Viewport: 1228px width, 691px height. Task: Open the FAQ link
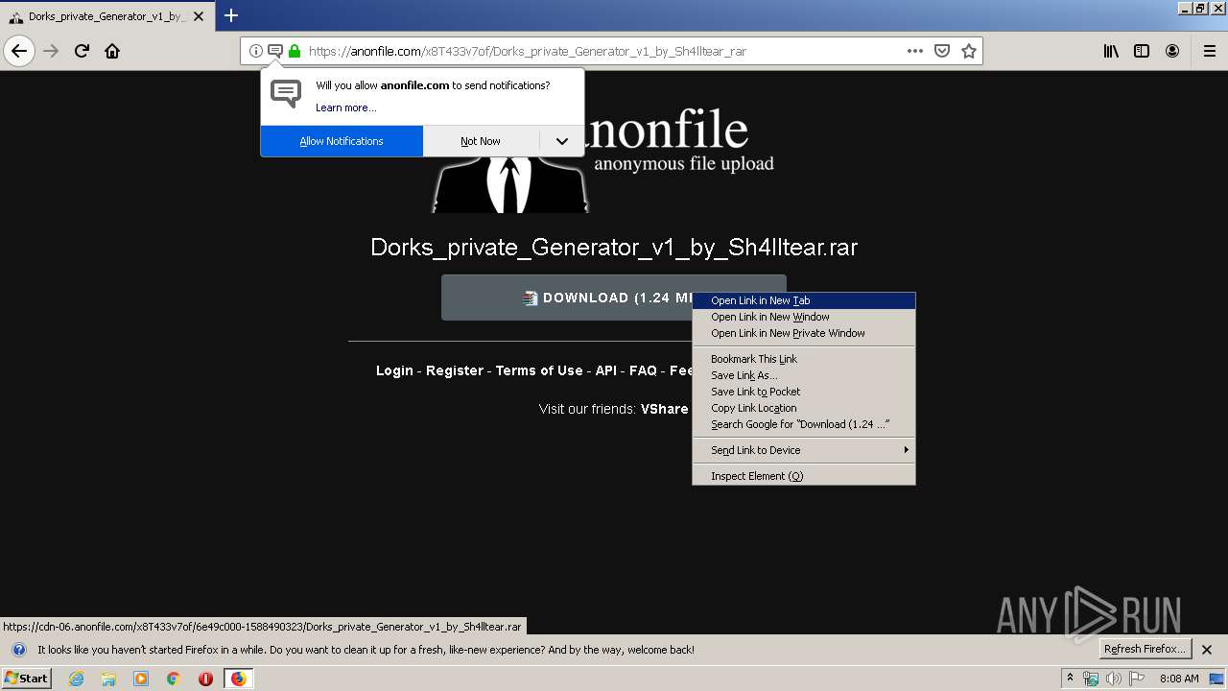pyautogui.click(x=643, y=370)
